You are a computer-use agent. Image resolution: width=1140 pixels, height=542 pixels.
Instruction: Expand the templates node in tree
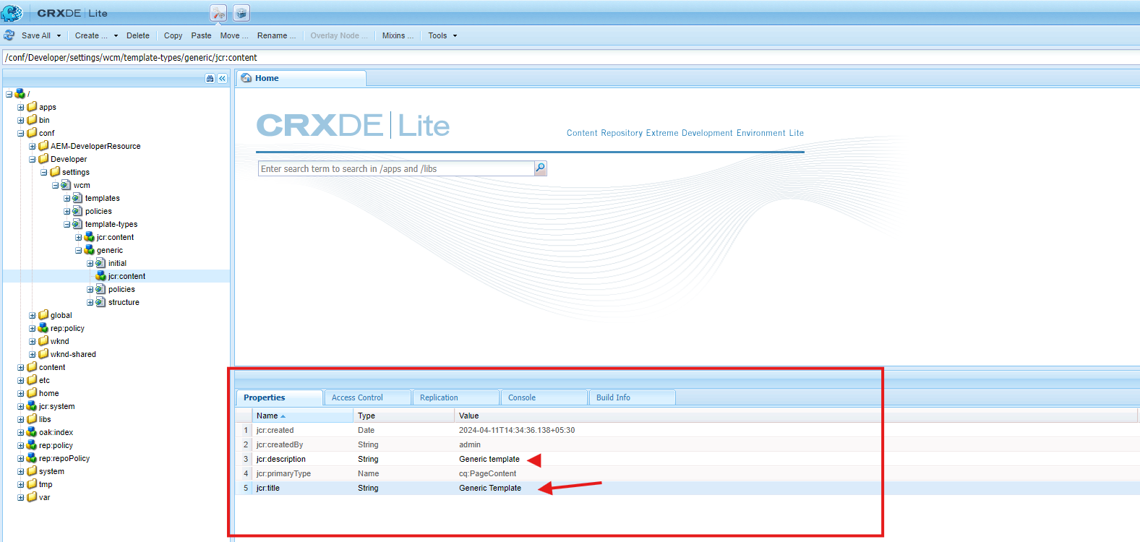point(67,198)
